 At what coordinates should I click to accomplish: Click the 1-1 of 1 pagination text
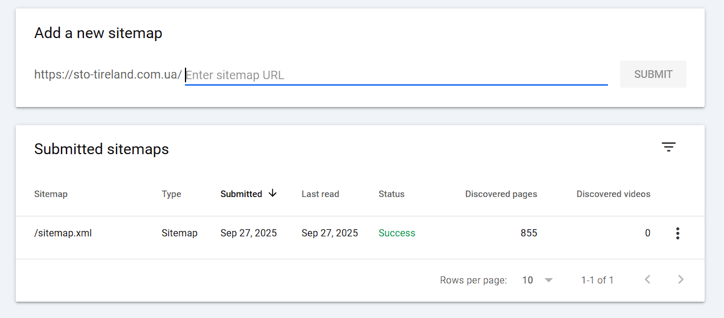click(597, 280)
